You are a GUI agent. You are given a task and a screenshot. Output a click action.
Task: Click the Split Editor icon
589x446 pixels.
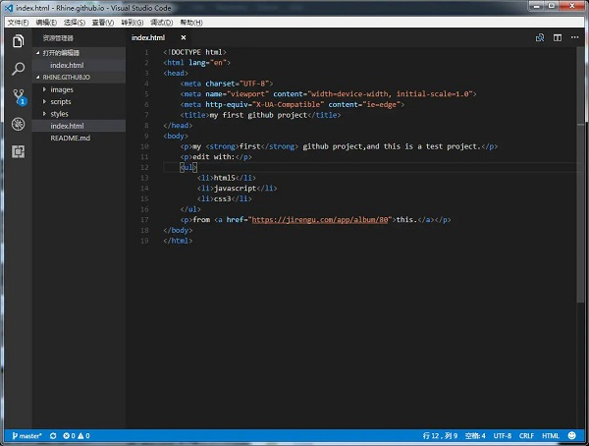tap(556, 37)
